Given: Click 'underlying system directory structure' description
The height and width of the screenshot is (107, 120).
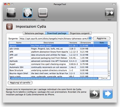Looking at the screenshot, I should pyautogui.click(x=49, y=70).
